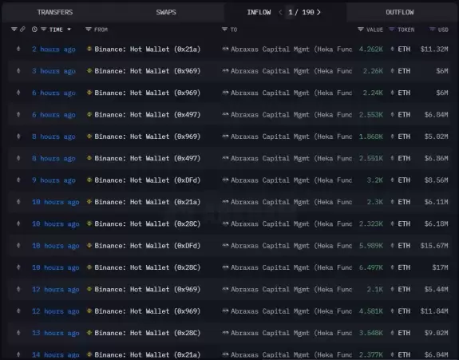Filter by the USD column
The width and height of the screenshot is (459, 360).
(x=432, y=30)
